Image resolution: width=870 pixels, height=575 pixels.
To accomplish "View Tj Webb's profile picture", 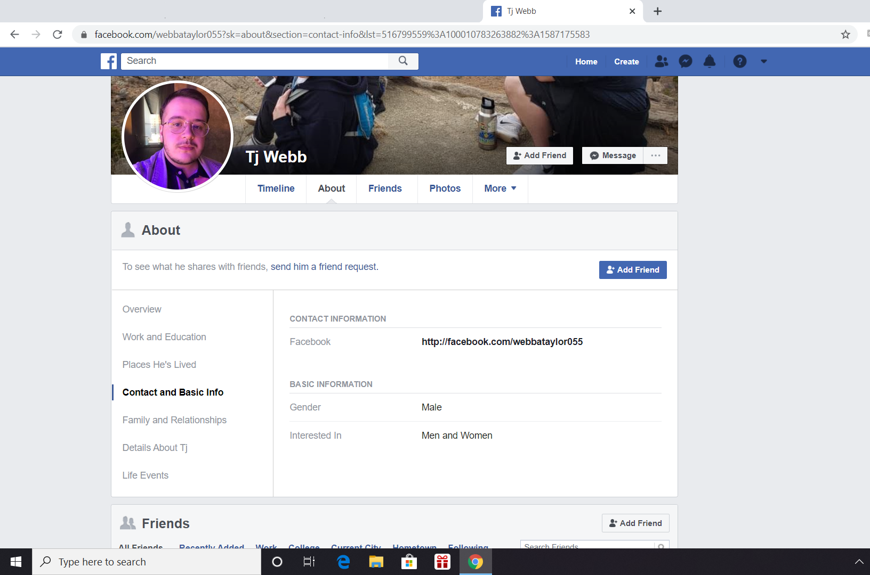I will 178,136.
